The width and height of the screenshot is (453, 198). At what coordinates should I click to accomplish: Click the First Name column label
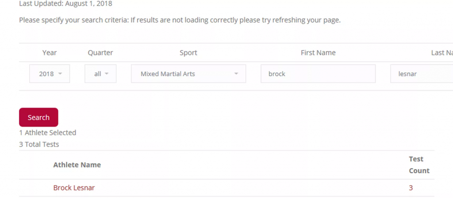[318, 53]
